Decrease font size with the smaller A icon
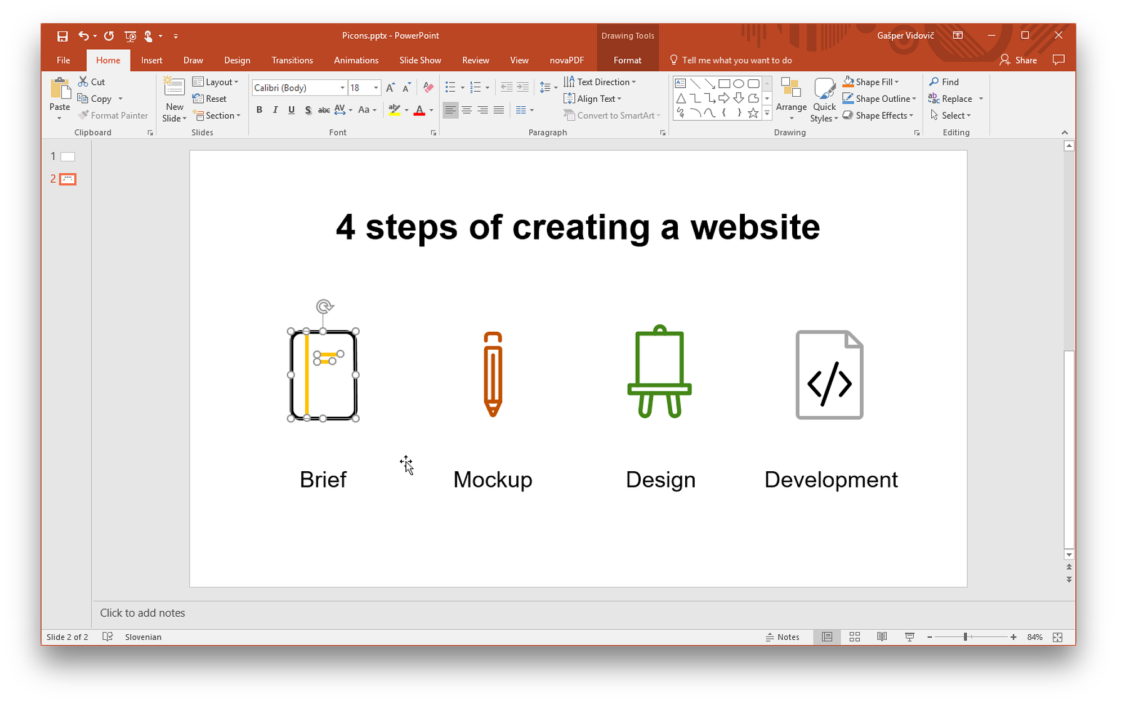1126x704 pixels. (406, 87)
